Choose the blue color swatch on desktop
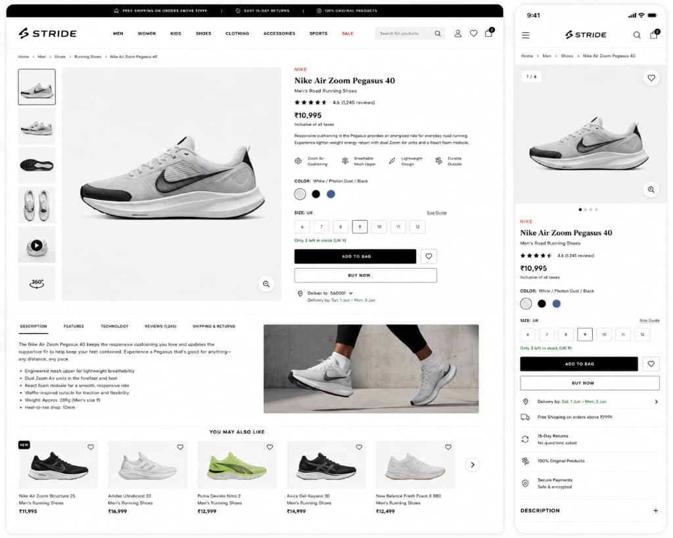 [331, 194]
